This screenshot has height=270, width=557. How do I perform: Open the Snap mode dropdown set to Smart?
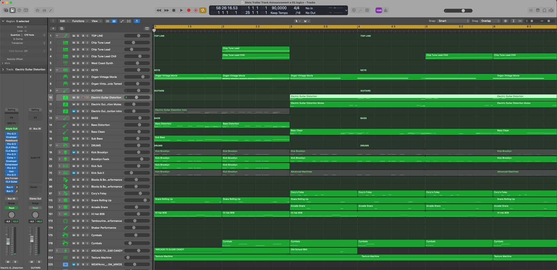454,21
